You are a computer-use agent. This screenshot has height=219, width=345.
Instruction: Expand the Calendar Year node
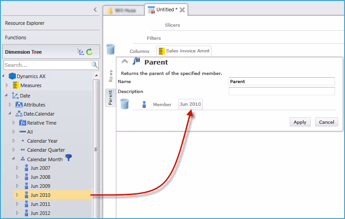point(14,141)
